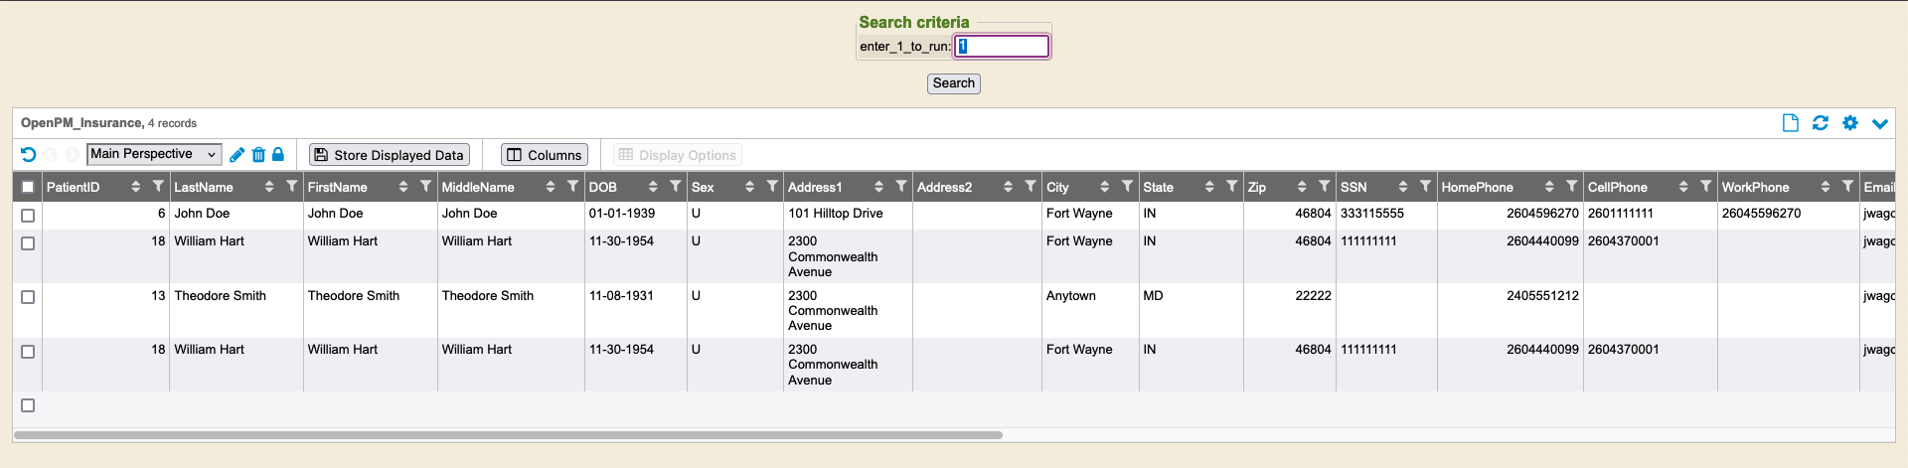
Task: Click the enter_1_to_run input field
Action: [1002, 47]
